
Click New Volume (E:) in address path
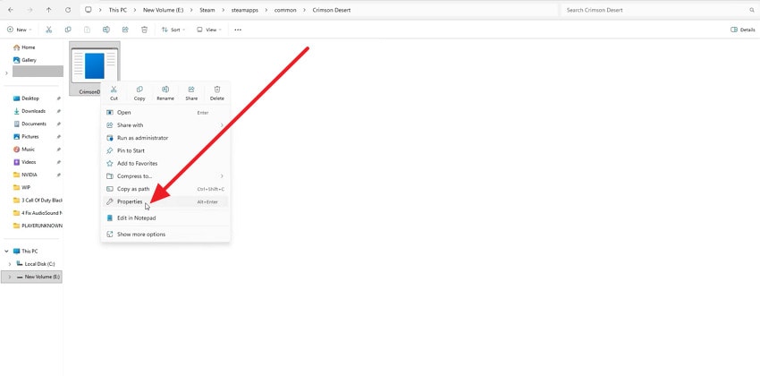[164, 10]
